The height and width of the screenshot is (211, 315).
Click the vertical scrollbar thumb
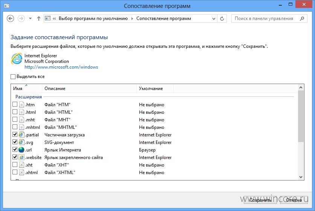tap(301, 116)
